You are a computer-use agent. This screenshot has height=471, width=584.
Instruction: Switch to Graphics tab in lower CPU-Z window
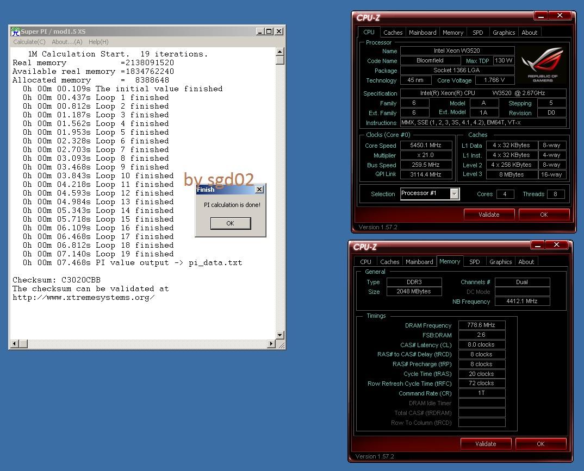pos(500,261)
